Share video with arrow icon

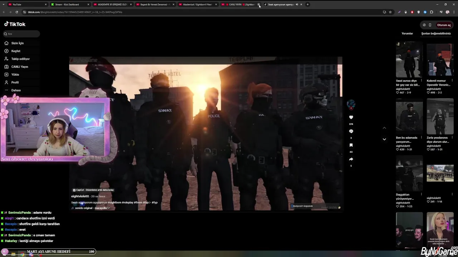[x=351, y=159]
